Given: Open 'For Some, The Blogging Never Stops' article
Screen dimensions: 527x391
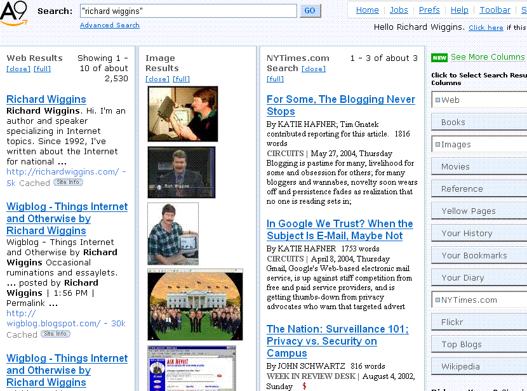Looking at the screenshot, I should tap(341, 105).
